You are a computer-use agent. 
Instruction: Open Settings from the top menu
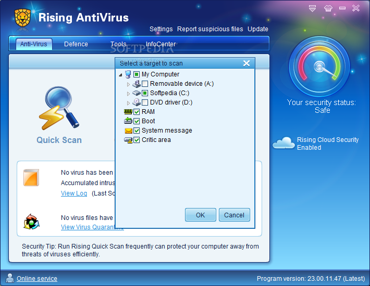[x=161, y=29]
